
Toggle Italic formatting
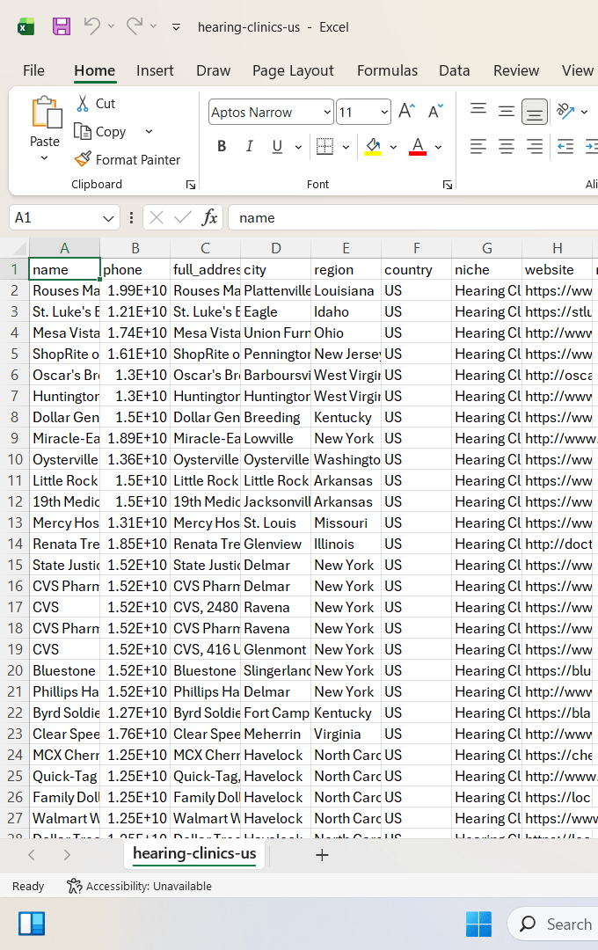[249, 147]
